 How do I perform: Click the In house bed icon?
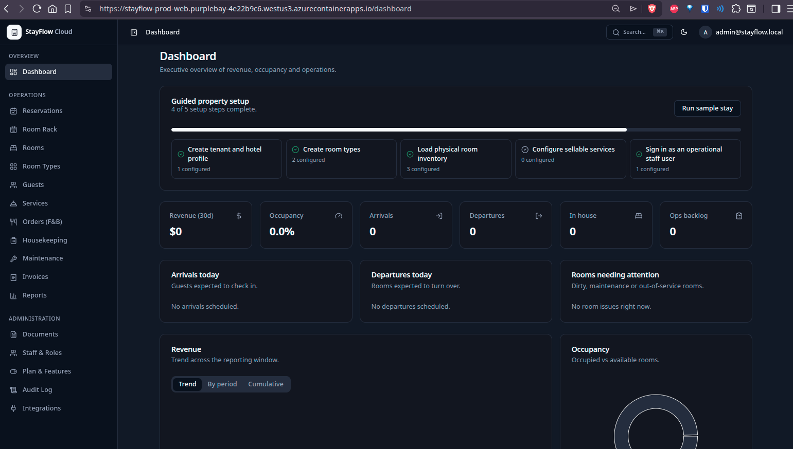[639, 216]
